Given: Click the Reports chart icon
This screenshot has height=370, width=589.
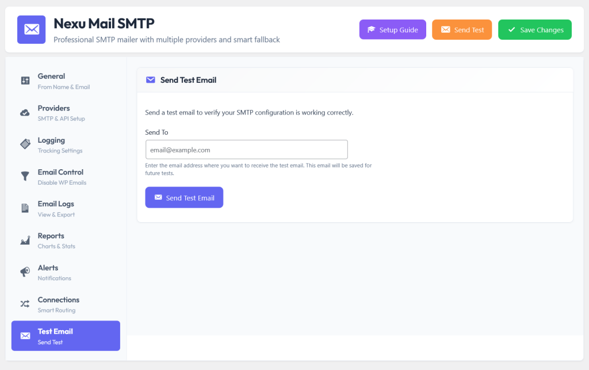Looking at the screenshot, I should coord(25,241).
